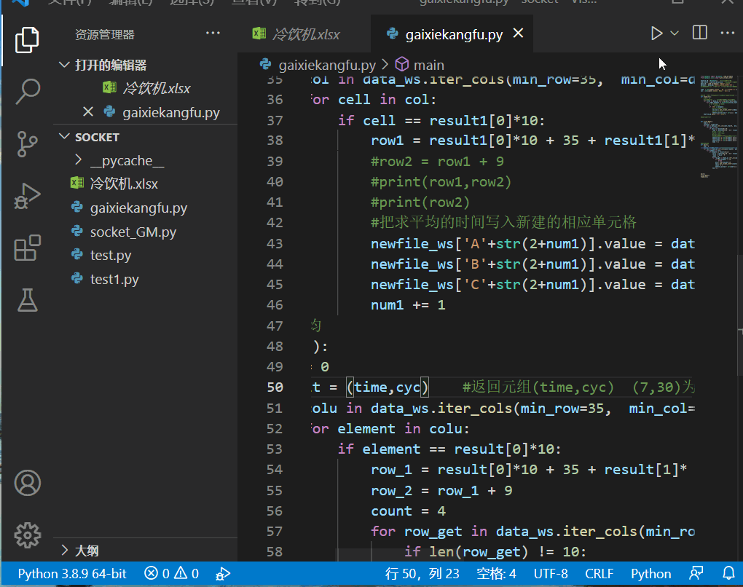Click the Python 3.8.9 64-bit interpreter selector
This screenshot has width=743, height=587.
coord(71,573)
